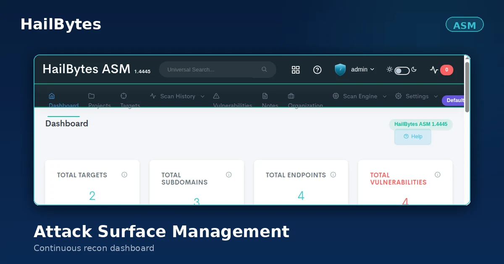Screen dimensions: 504x264
Task: Expand the Scan Engine menu chevron
Action: tap(384, 96)
